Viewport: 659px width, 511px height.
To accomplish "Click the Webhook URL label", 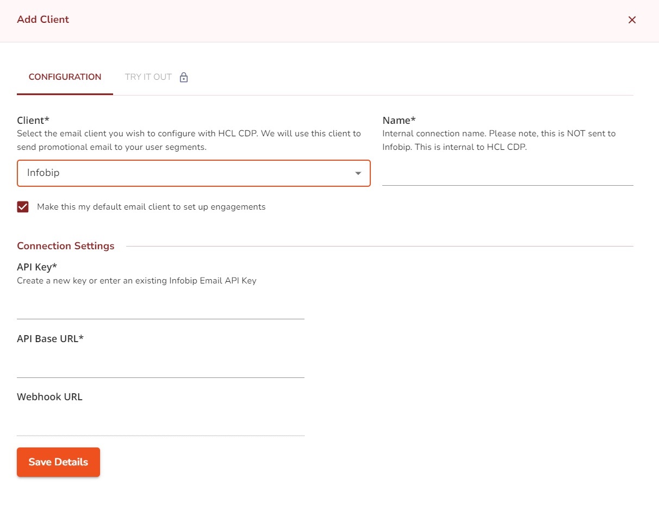I will click(x=49, y=397).
